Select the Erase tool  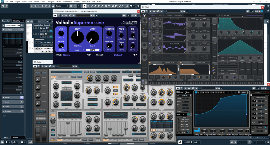[95, 6]
